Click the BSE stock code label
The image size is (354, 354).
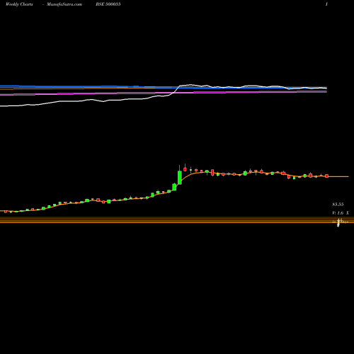[x=108, y=4]
